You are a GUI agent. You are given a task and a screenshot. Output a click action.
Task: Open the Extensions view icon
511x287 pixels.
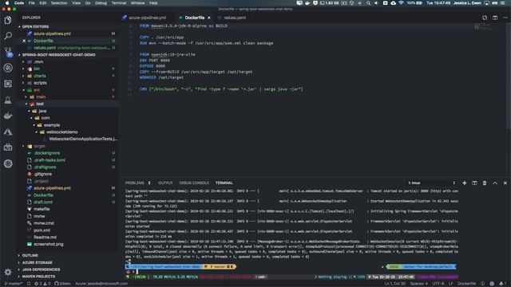pos(8,84)
